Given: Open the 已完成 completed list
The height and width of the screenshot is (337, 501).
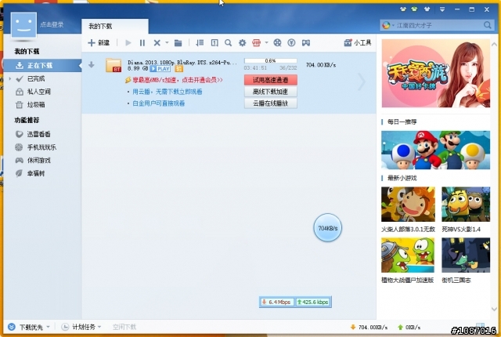Looking at the screenshot, I should point(36,78).
